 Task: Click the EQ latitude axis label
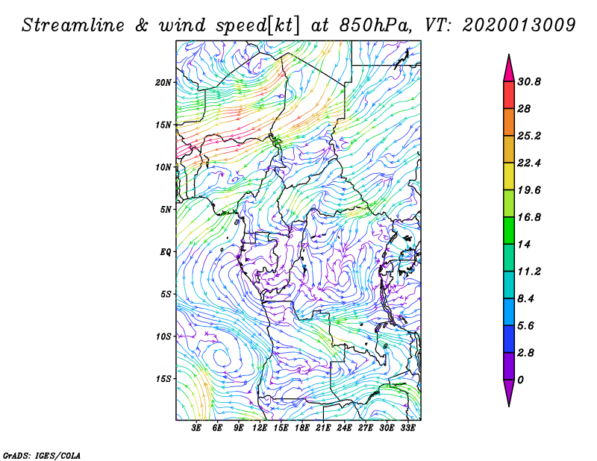coord(166,252)
